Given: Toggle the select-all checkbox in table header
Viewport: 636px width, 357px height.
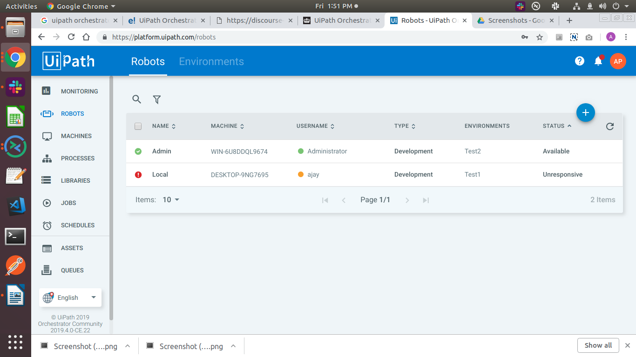Looking at the screenshot, I should pos(138,126).
